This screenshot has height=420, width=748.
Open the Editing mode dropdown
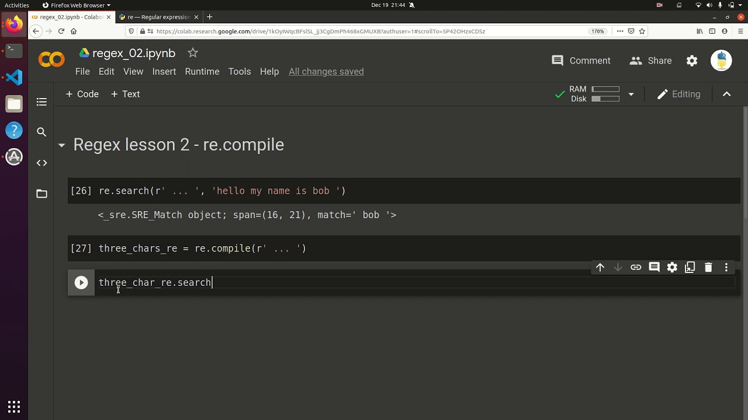click(x=678, y=94)
